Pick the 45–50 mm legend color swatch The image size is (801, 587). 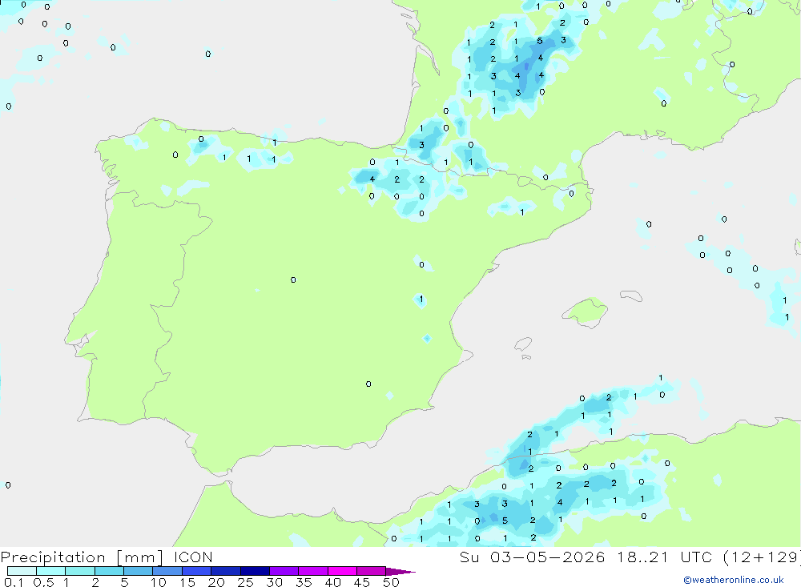click(x=372, y=571)
